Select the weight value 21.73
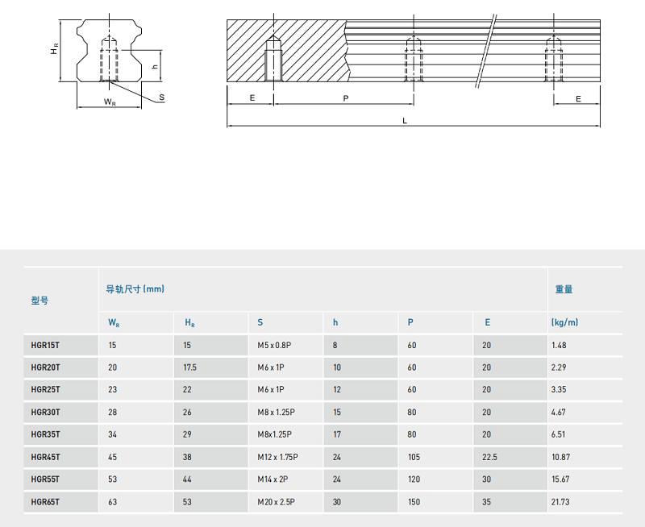This screenshot has width=645, height=527. click(560, 502)
